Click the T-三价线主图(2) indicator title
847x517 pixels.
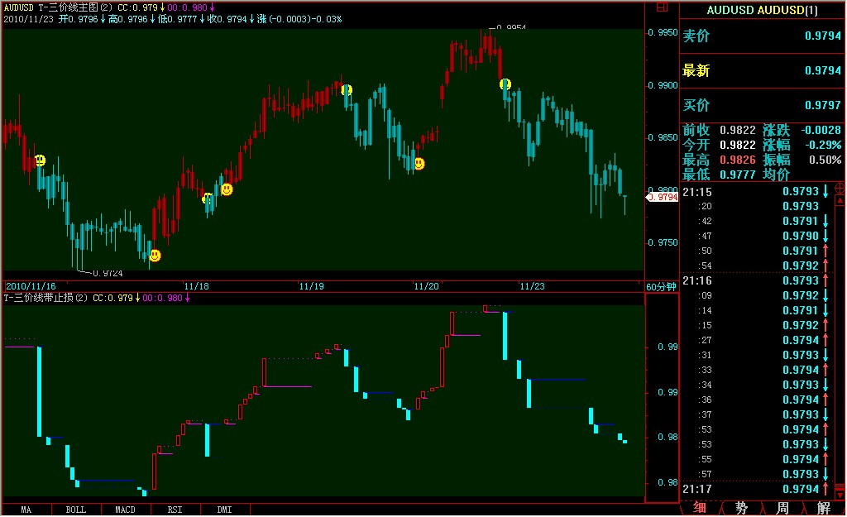[x=75, y=7]
